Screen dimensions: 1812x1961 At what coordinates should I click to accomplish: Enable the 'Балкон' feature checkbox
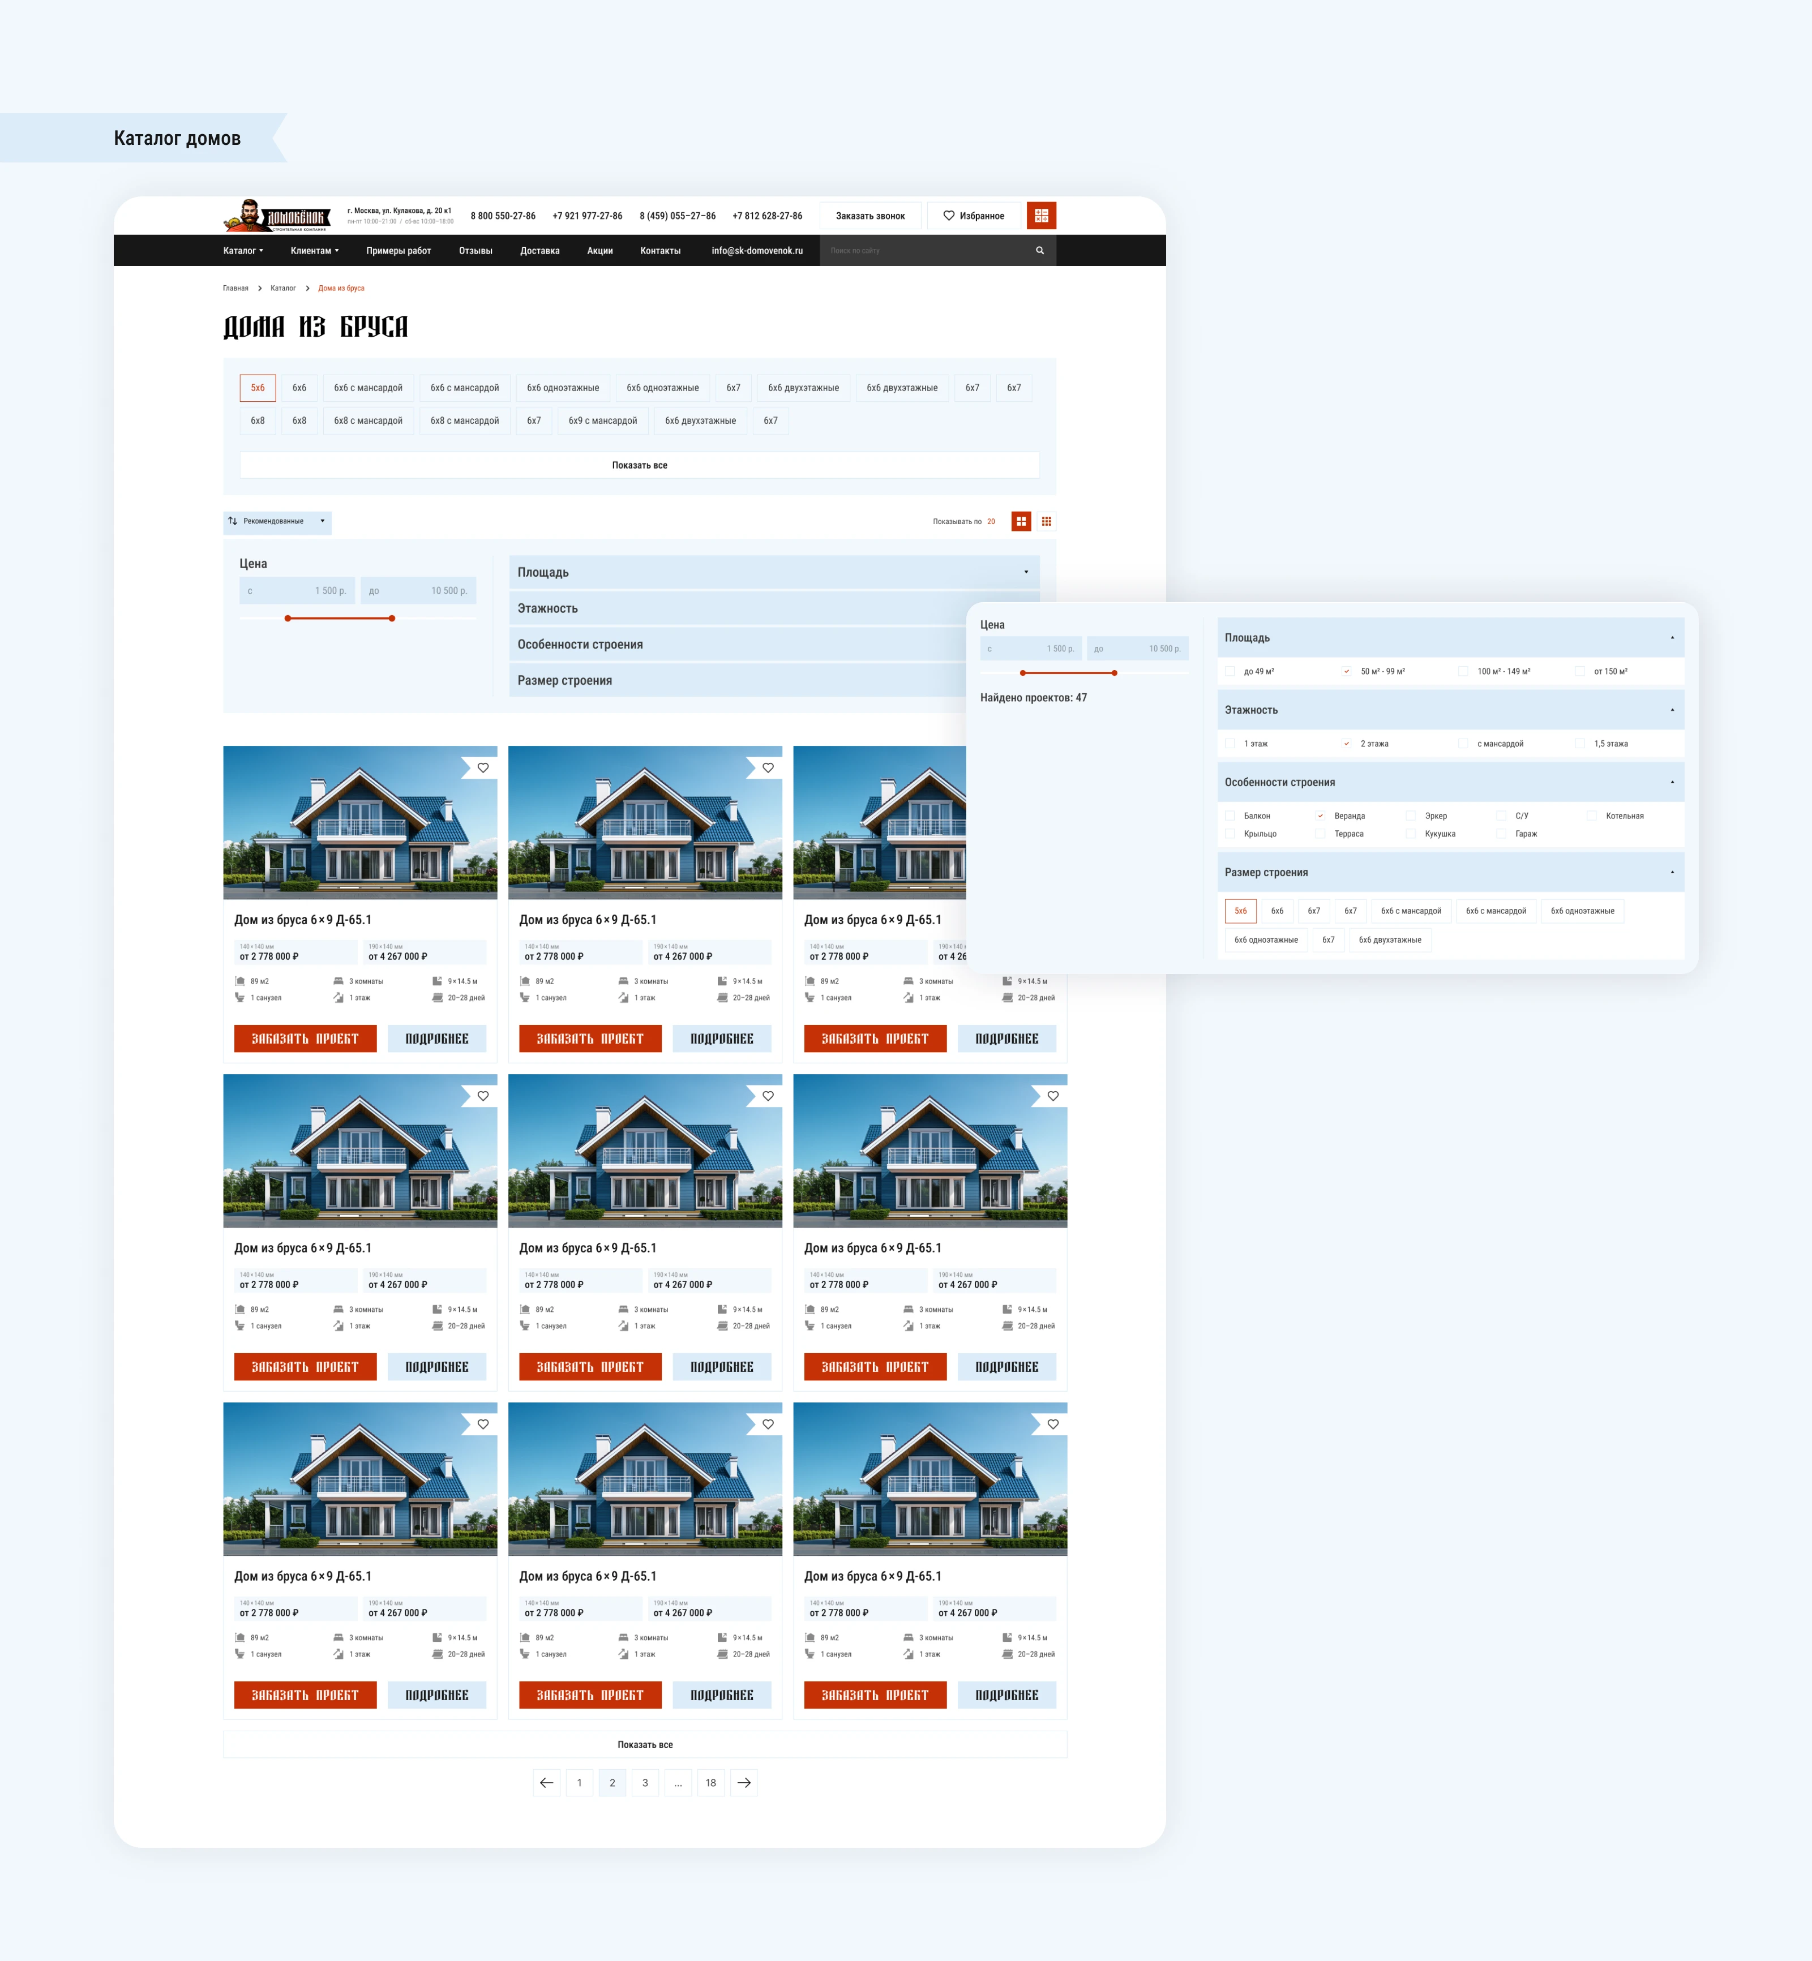(1230, 816)
